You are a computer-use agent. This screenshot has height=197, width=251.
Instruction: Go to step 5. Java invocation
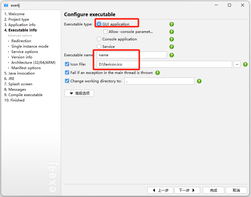pos(19,73)
